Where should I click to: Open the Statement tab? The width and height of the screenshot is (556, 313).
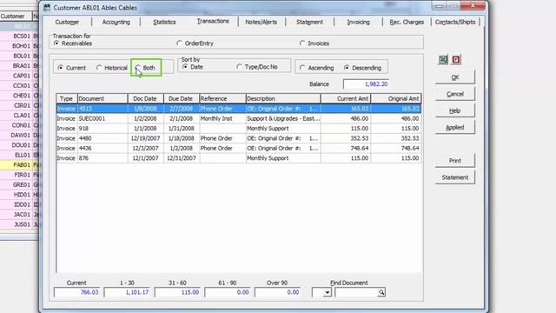click(x=309, y=22)
